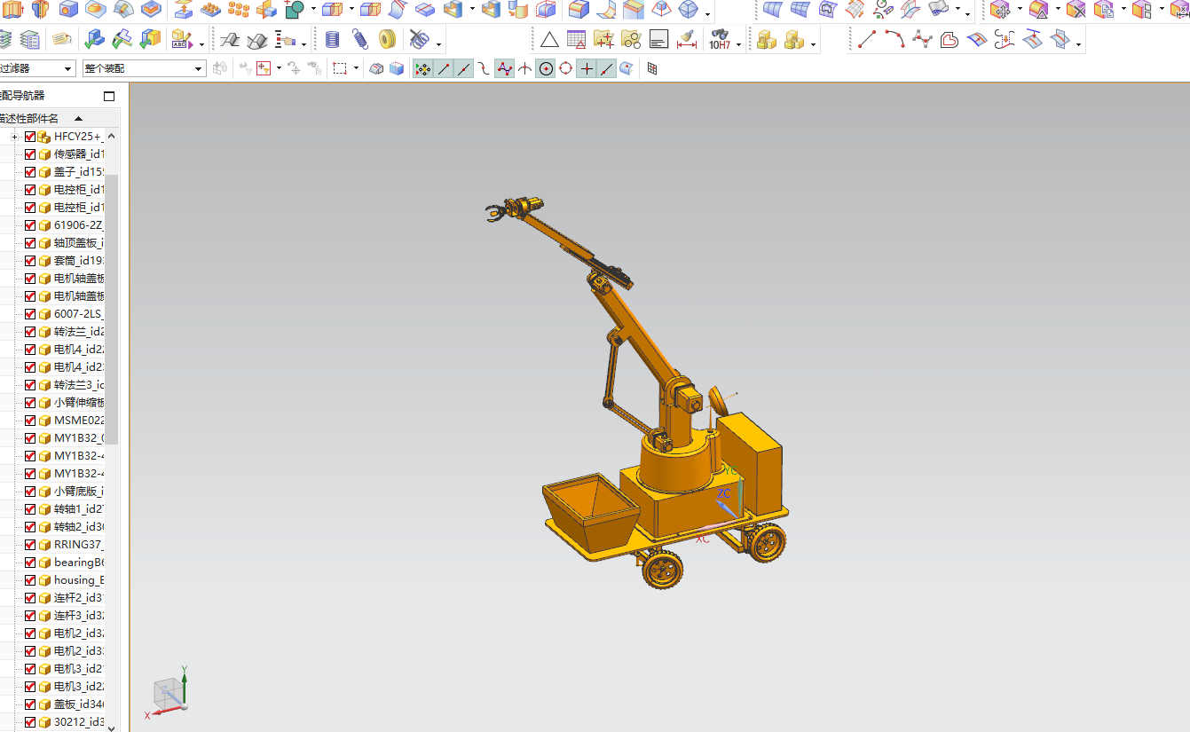Toggle the arc center snap point button

[546, 68]
